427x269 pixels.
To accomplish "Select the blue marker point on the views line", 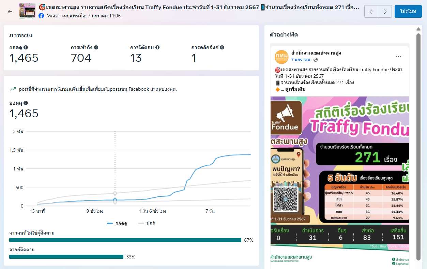I will pyautogui.click(x=115, y=200).
